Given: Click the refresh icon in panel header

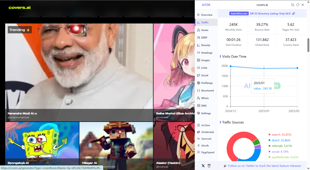Looking at the screenshot, I should click(298, 5).
